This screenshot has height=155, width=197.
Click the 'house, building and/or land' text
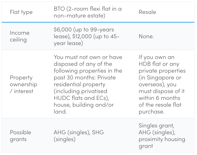[x=83, y=105]
